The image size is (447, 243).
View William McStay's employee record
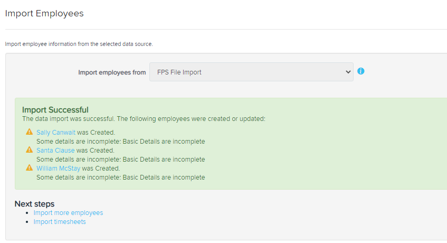[x=58, y=169]
